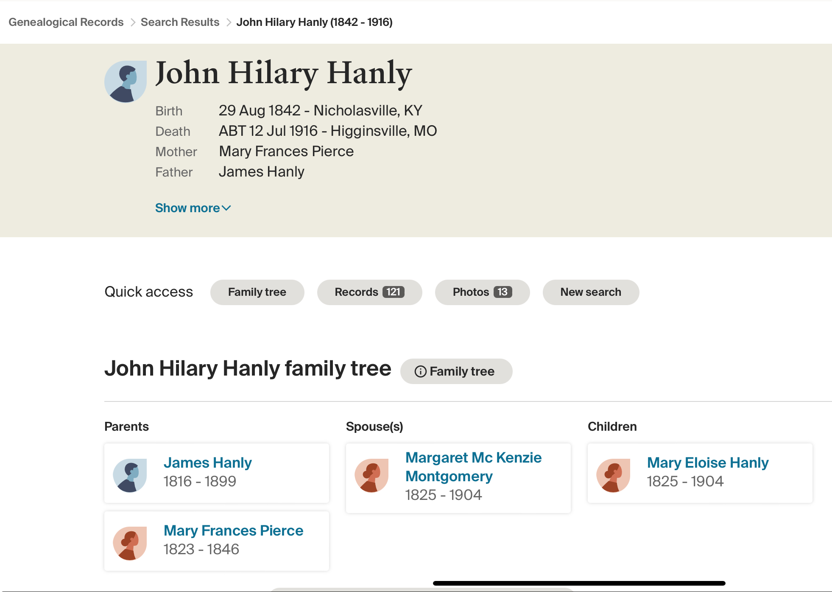Expand details with Show more
The height and width of the screenshot is (592, 832).
pyautogui.click(x=187, y=208)
